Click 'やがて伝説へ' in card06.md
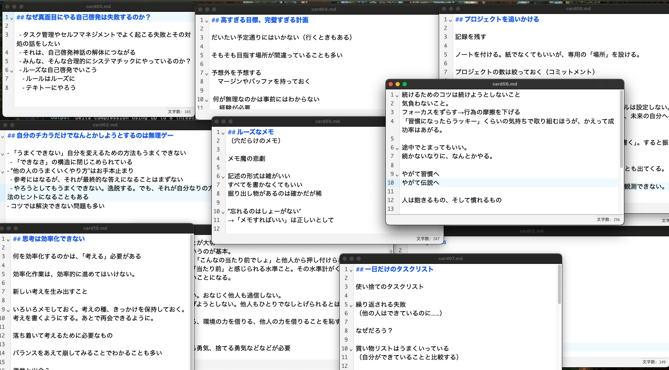This screenshot has width=669, height=370. [420, 183]
